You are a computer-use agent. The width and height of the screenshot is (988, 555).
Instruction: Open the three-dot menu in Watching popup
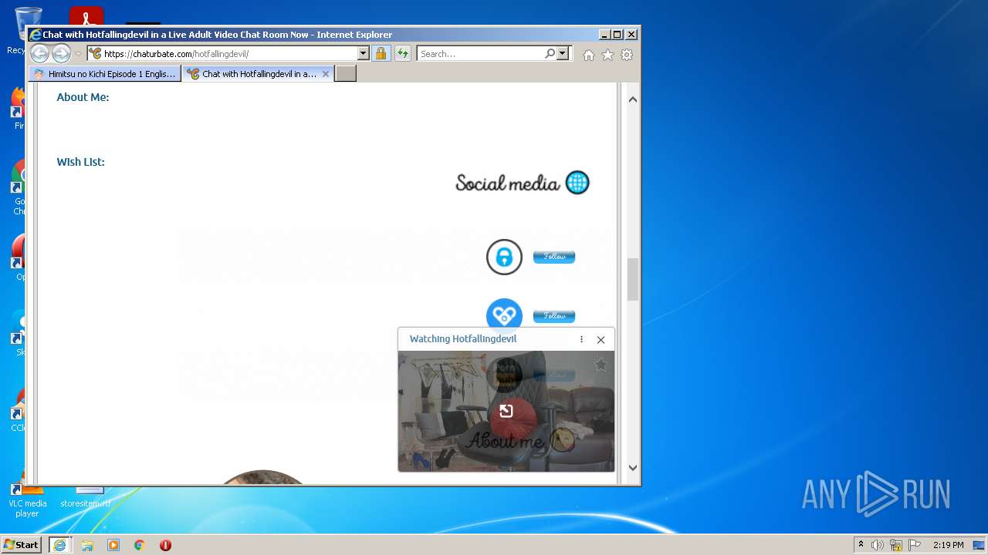[x=581, y=339]
